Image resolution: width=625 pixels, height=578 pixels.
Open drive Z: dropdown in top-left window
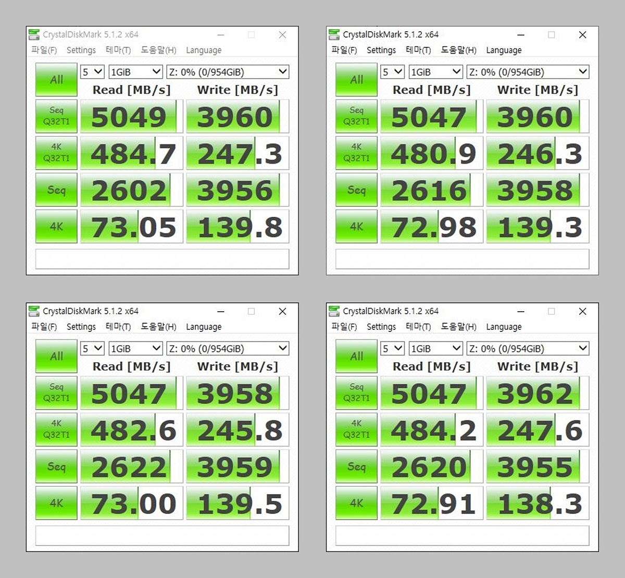[x=228, y=72]
